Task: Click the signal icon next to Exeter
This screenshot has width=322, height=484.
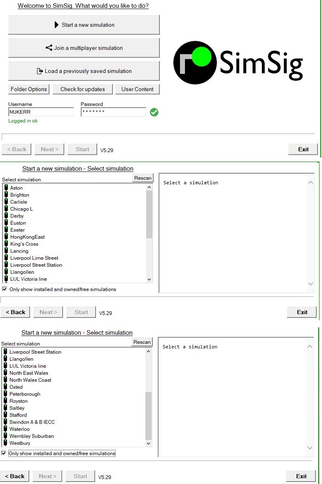Action: 6,230
